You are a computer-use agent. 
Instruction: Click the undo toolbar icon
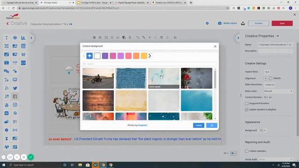point(161,37)
